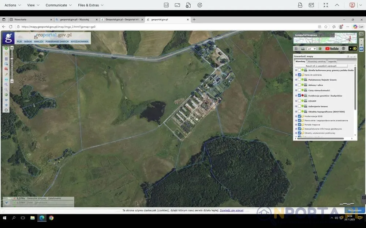Click the print map icon
The height and width of the screenshot is (228, 366).
pyautogui.click(x=303, y=49)
